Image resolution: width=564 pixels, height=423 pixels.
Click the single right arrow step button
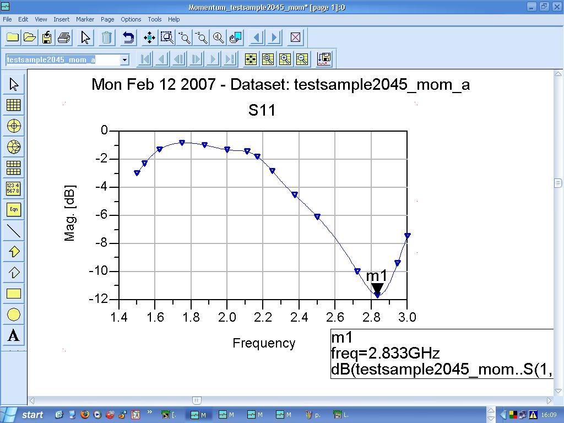point(213,59)
